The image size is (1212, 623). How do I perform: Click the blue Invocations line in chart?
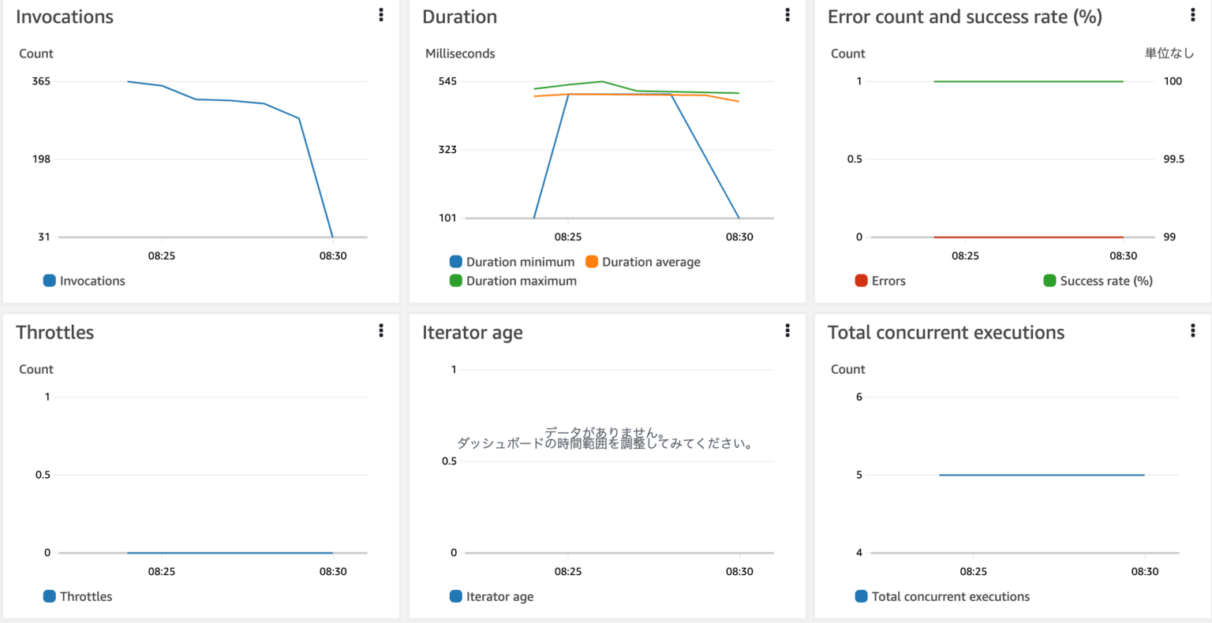229,101
